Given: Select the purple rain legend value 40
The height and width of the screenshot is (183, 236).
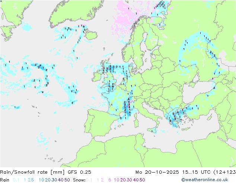Looking at the screenshot, I should click(61, 180).
